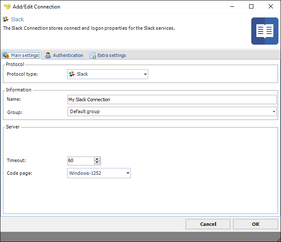Close the Add/Edit Connection dialog
This screenshot has width=281, height=242.
click(x=270, y=7)
